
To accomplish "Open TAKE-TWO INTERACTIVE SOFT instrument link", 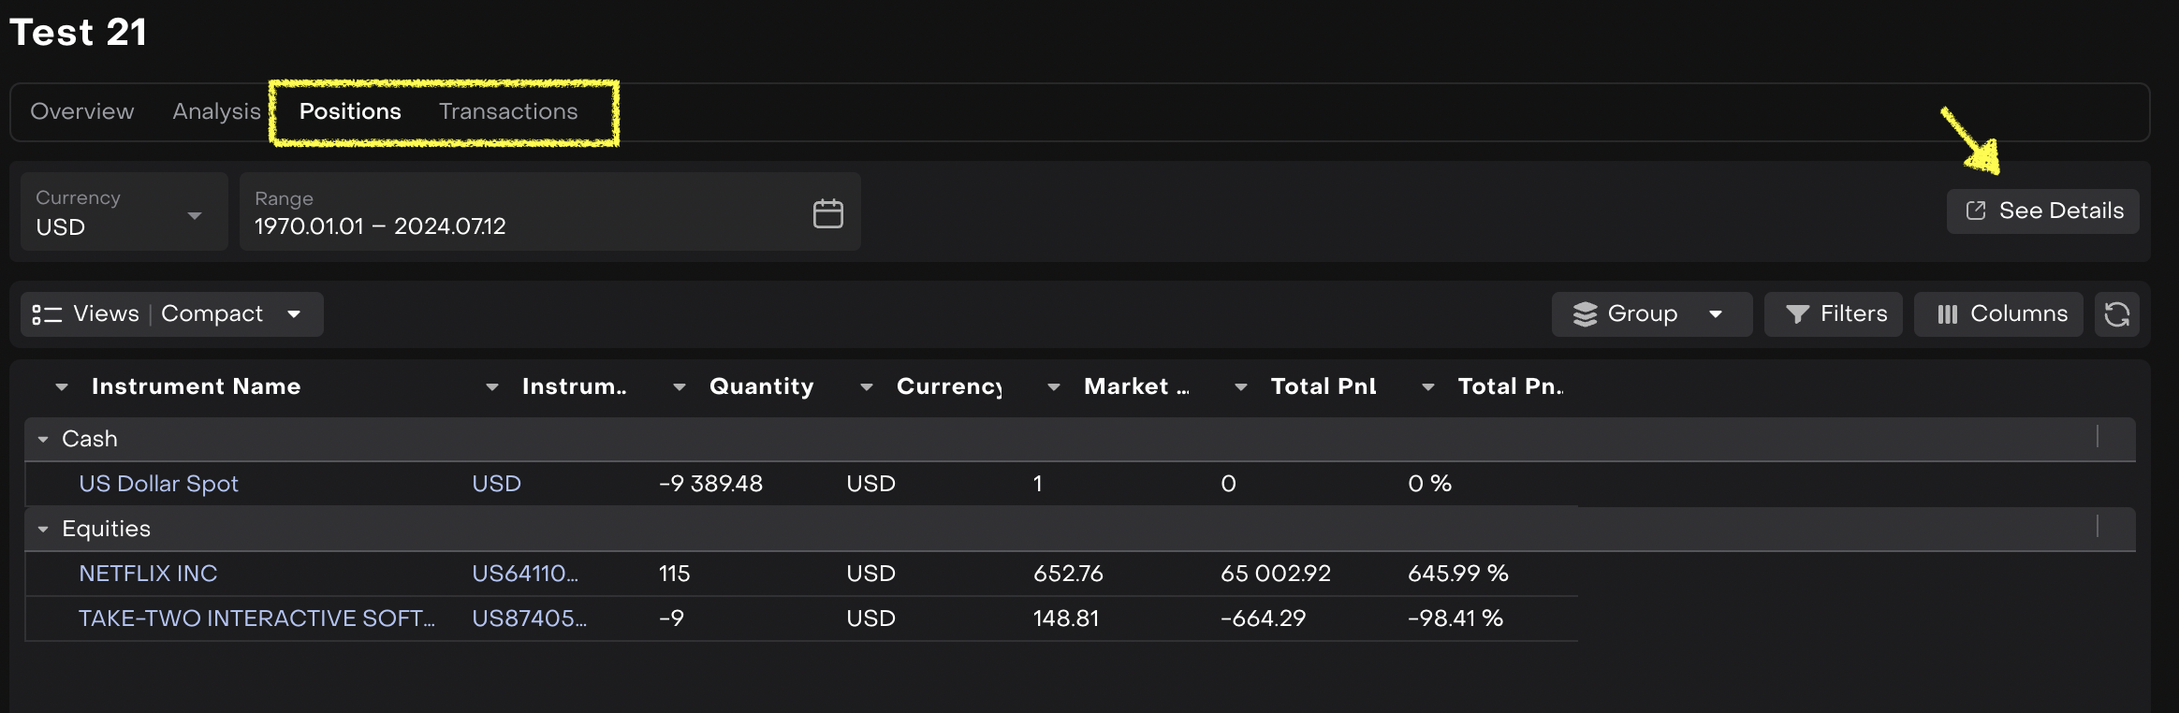I will 256,618.
